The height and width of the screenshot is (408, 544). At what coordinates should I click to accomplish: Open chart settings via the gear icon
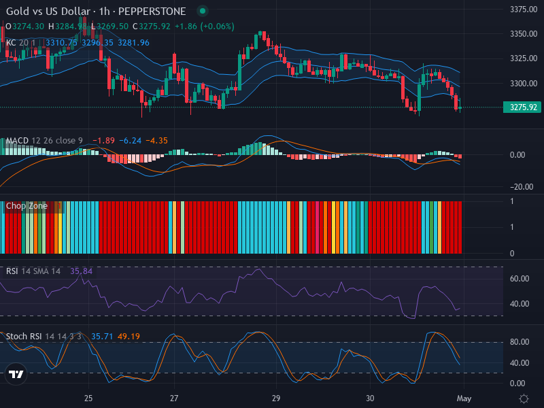click(524, 398)
